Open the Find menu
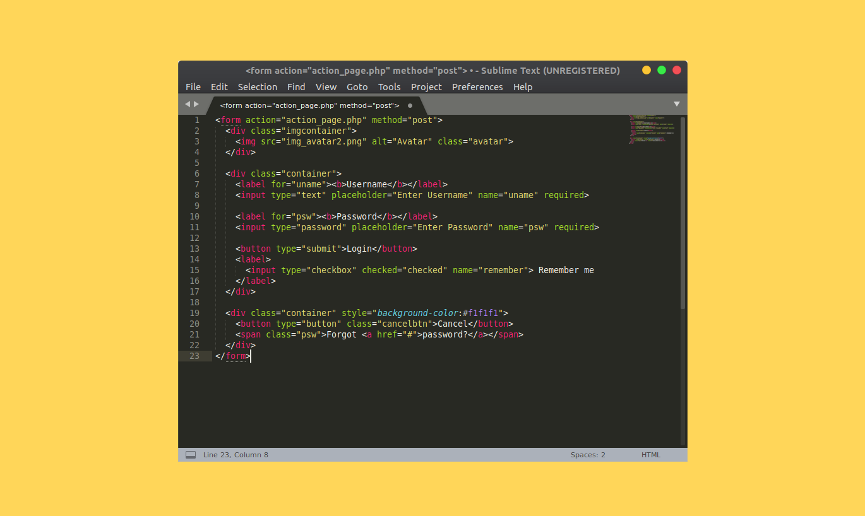 click(x=296, y=87)
